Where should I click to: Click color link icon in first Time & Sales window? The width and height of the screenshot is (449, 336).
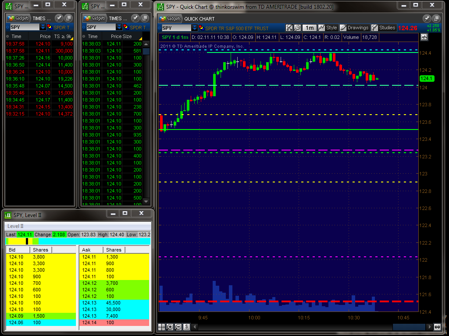click(x=50, y=27)
